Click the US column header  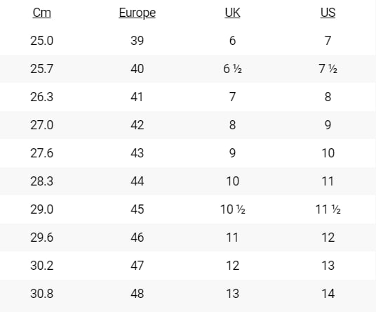coord(328,13)
